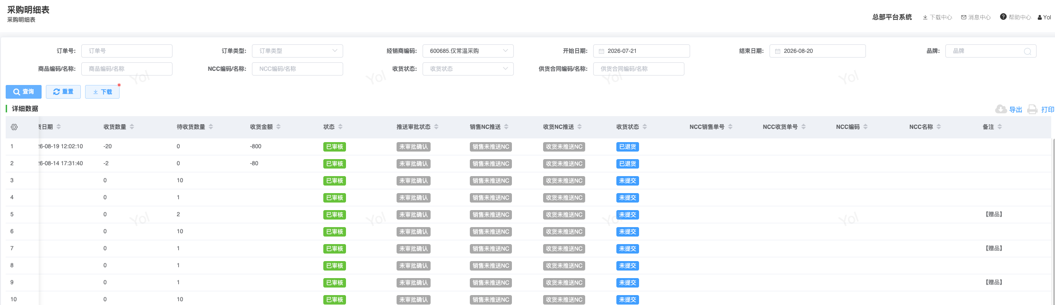This screenshot has width=1055, height=305.
Task: Click the 重置 reset button
Action: [63, 92]
